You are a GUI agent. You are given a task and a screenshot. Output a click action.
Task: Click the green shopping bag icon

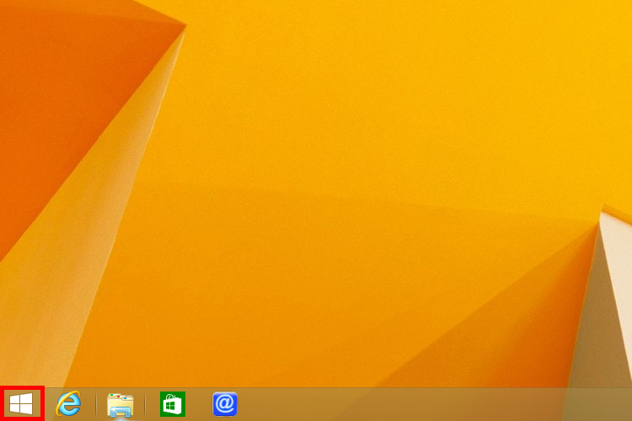(x=172, y=404)
